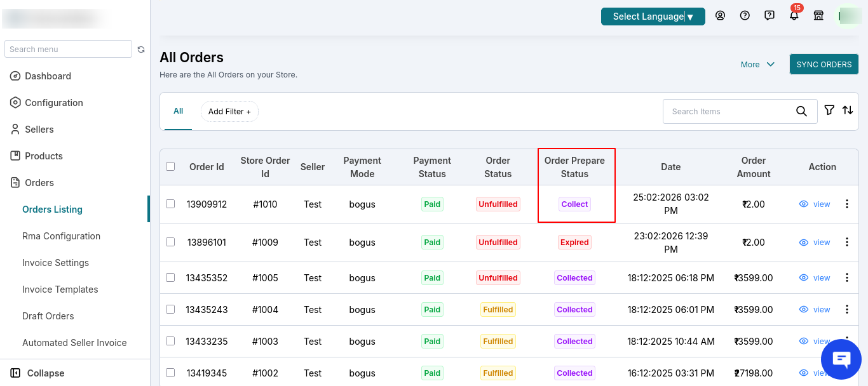Open the Select Language dropdown
The image size is (868, 386).
(653, 17)
